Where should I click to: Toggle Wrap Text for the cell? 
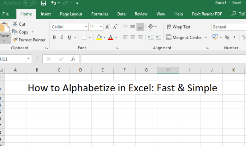(x=178, y=27)
